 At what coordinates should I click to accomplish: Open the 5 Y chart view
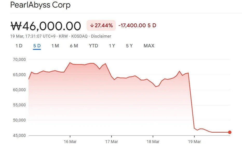[x=129, y=46]
